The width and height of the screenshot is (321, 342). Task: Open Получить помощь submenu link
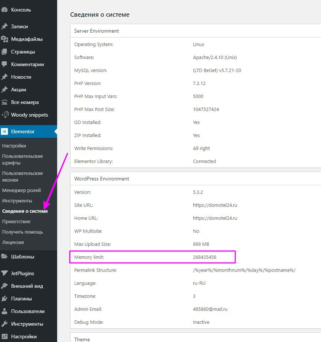coord(22,232)
